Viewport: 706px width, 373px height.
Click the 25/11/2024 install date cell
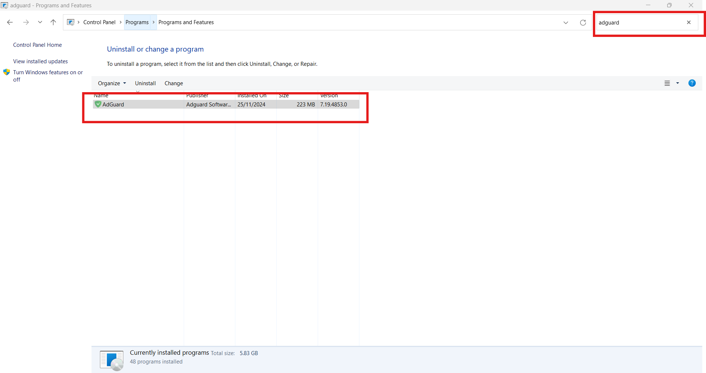pyautogui.click(x=251, y=105)
